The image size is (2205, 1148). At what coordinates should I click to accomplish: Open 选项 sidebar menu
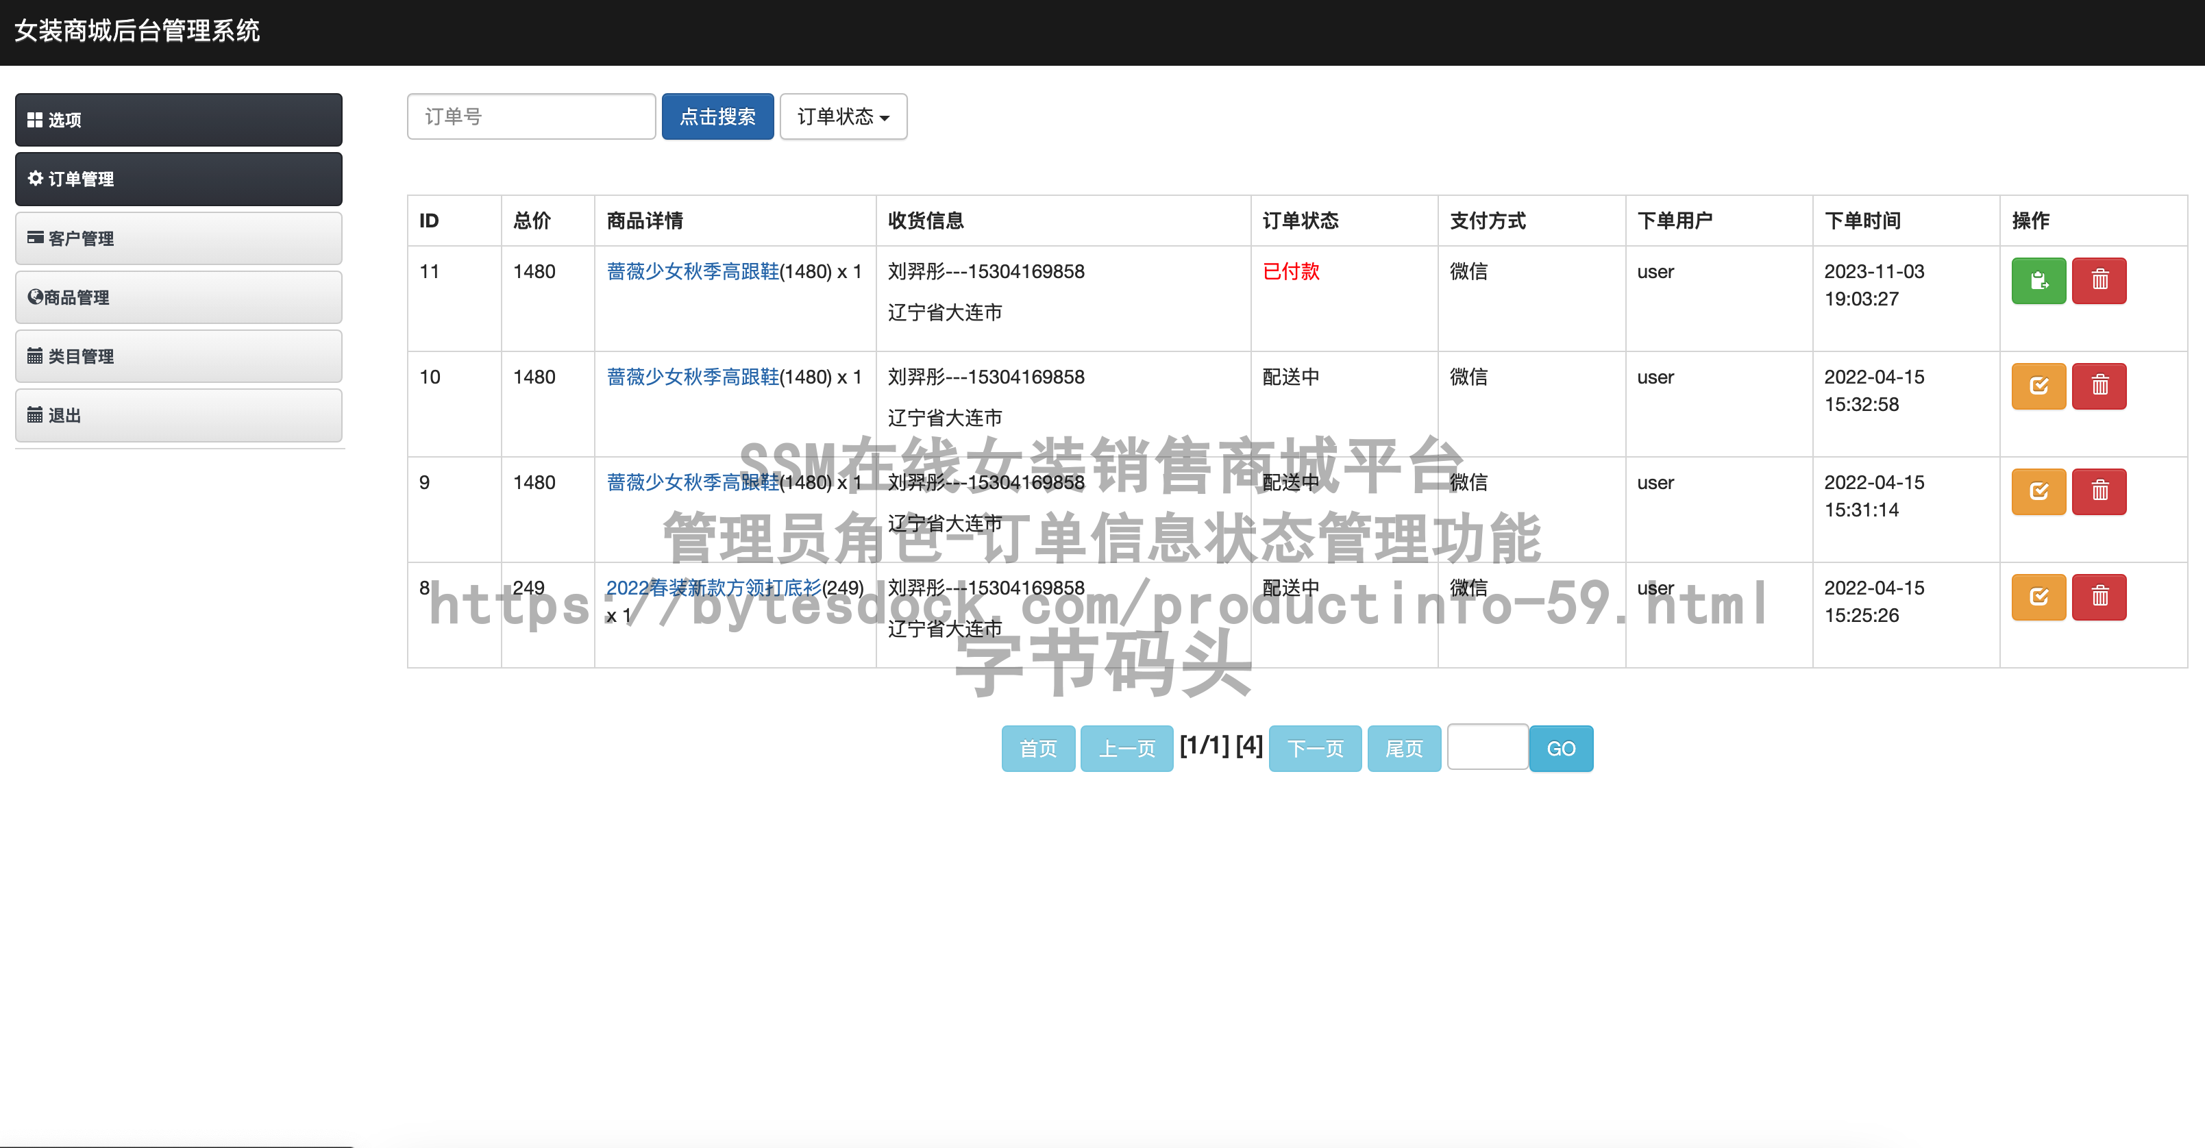pos(178,120)
